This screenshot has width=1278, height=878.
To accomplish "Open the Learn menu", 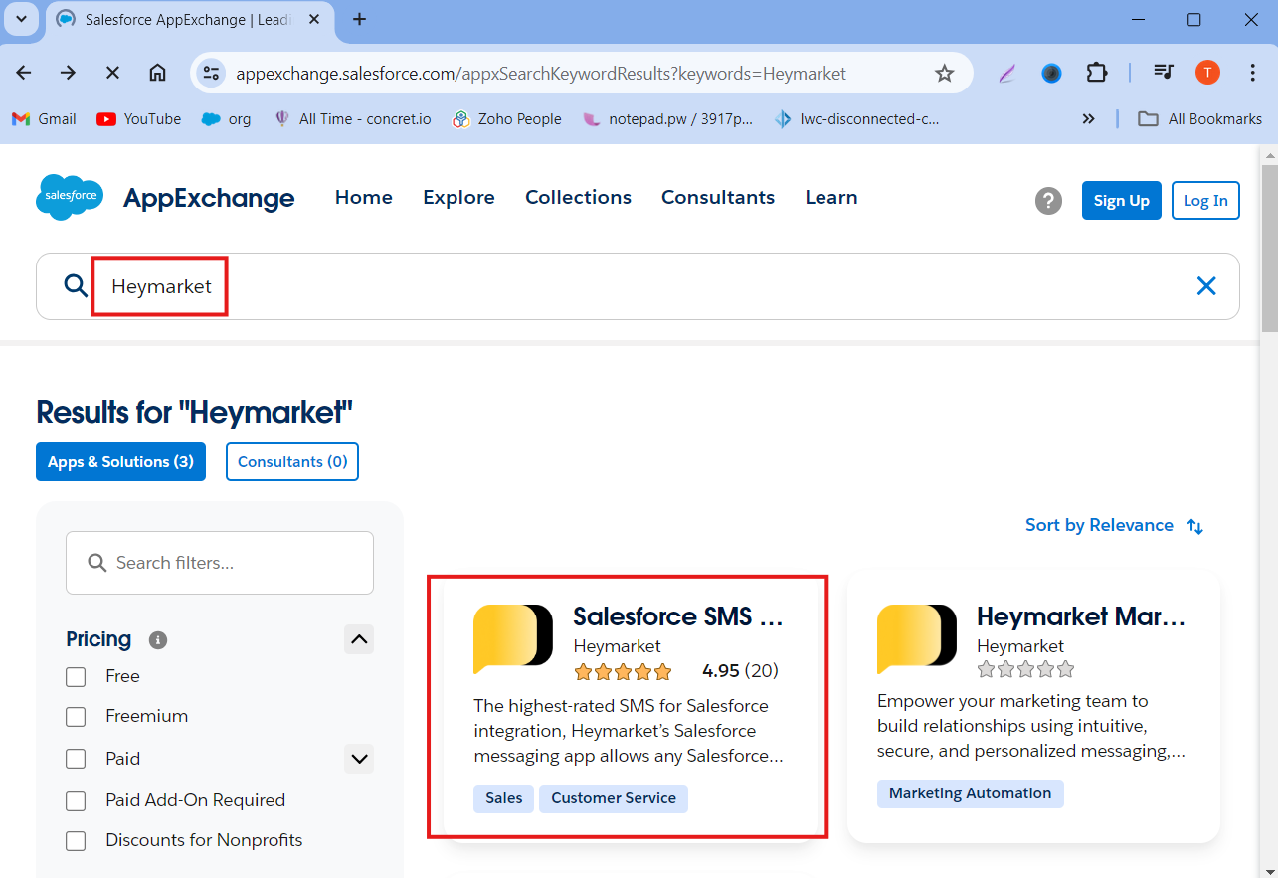I will pos(831,197).
